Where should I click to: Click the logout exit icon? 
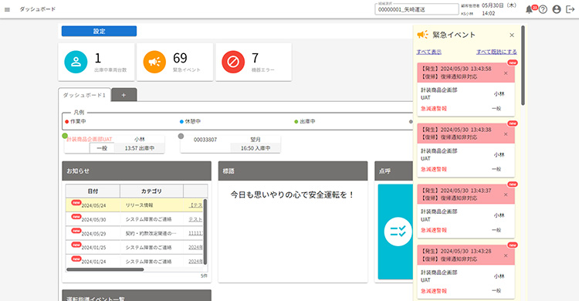click(x=571, y=9)
